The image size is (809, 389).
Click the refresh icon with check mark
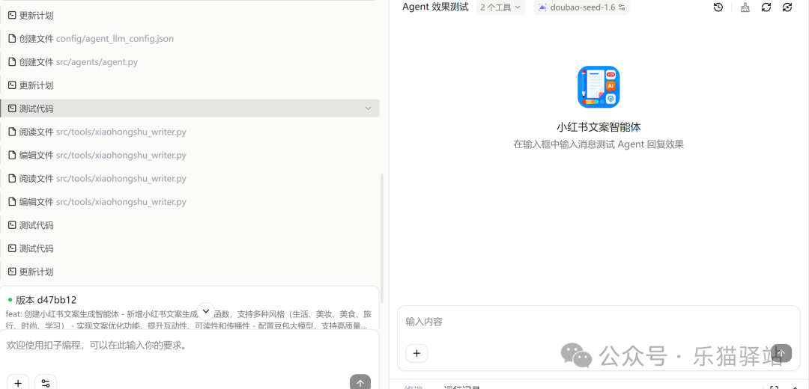point(787,7)
